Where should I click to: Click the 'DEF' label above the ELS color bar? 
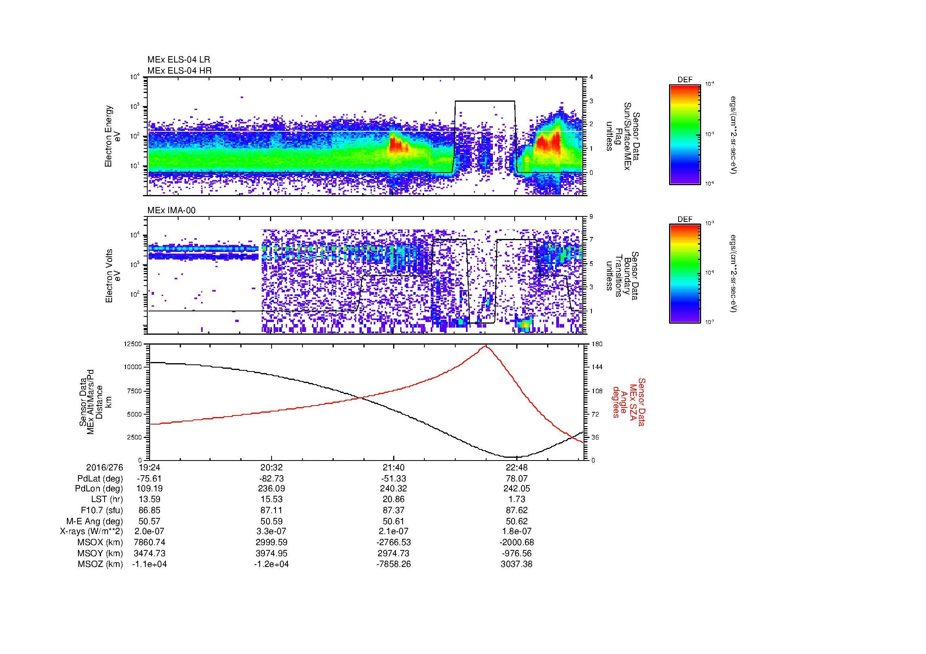click(685, 80)
